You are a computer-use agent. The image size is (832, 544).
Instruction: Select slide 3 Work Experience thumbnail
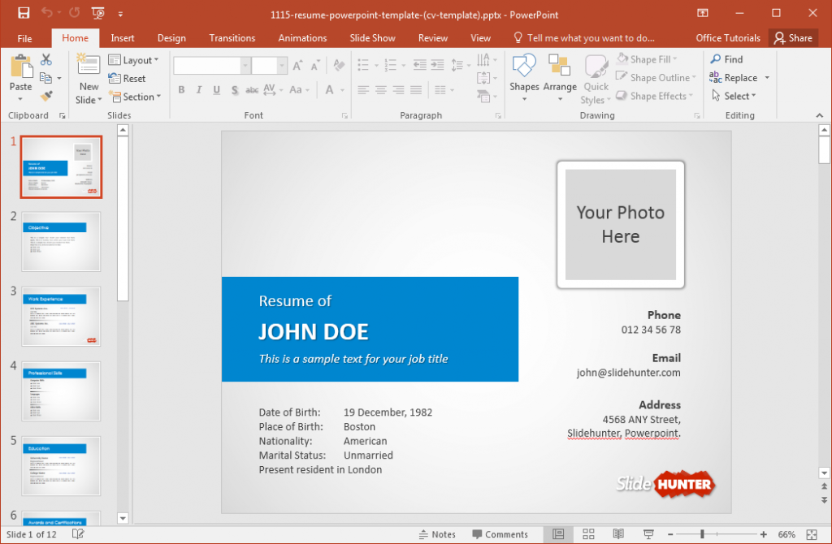tap(61, 316)
